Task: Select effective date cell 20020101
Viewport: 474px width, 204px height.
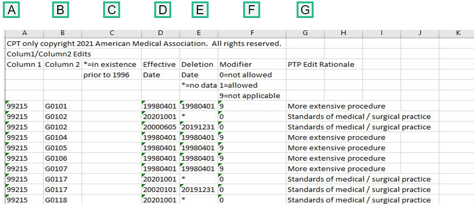Action: (160, 189)
